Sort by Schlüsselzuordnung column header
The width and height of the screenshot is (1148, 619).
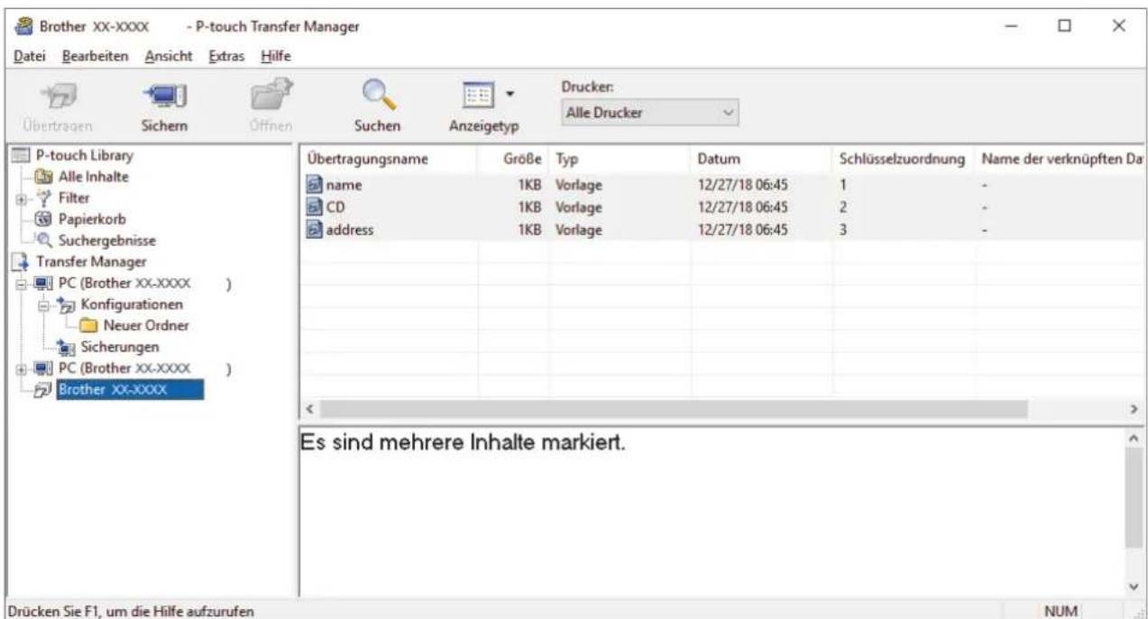click(904, 159)
